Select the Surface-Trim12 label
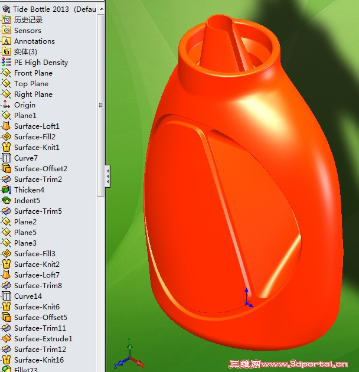 [40, 349]
